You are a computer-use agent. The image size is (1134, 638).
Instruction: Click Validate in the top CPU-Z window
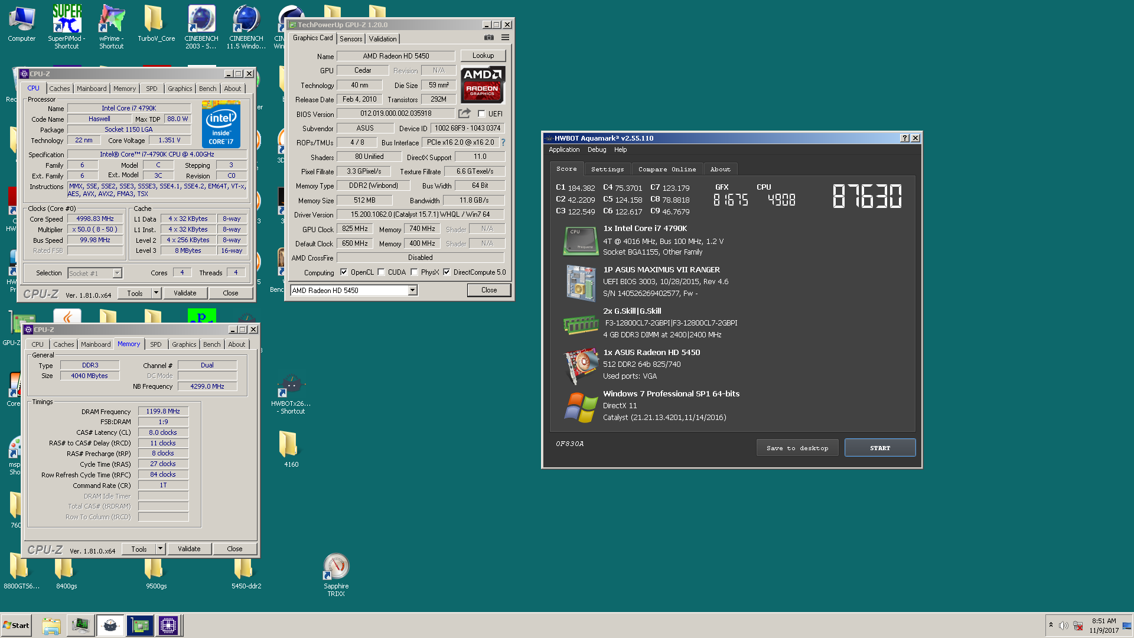coord(185,293)
